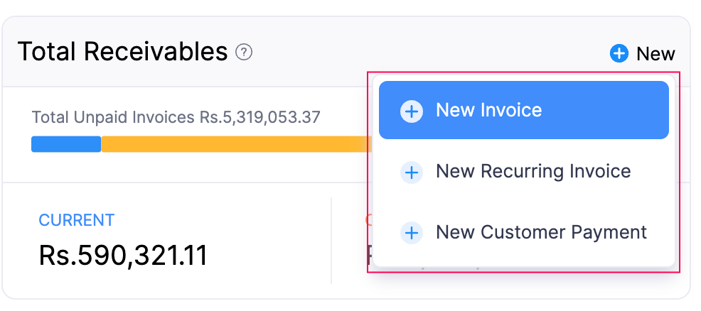701x311 pixels.
Task: Toggle the New dropdown label
Action: (x=655, y=54)
